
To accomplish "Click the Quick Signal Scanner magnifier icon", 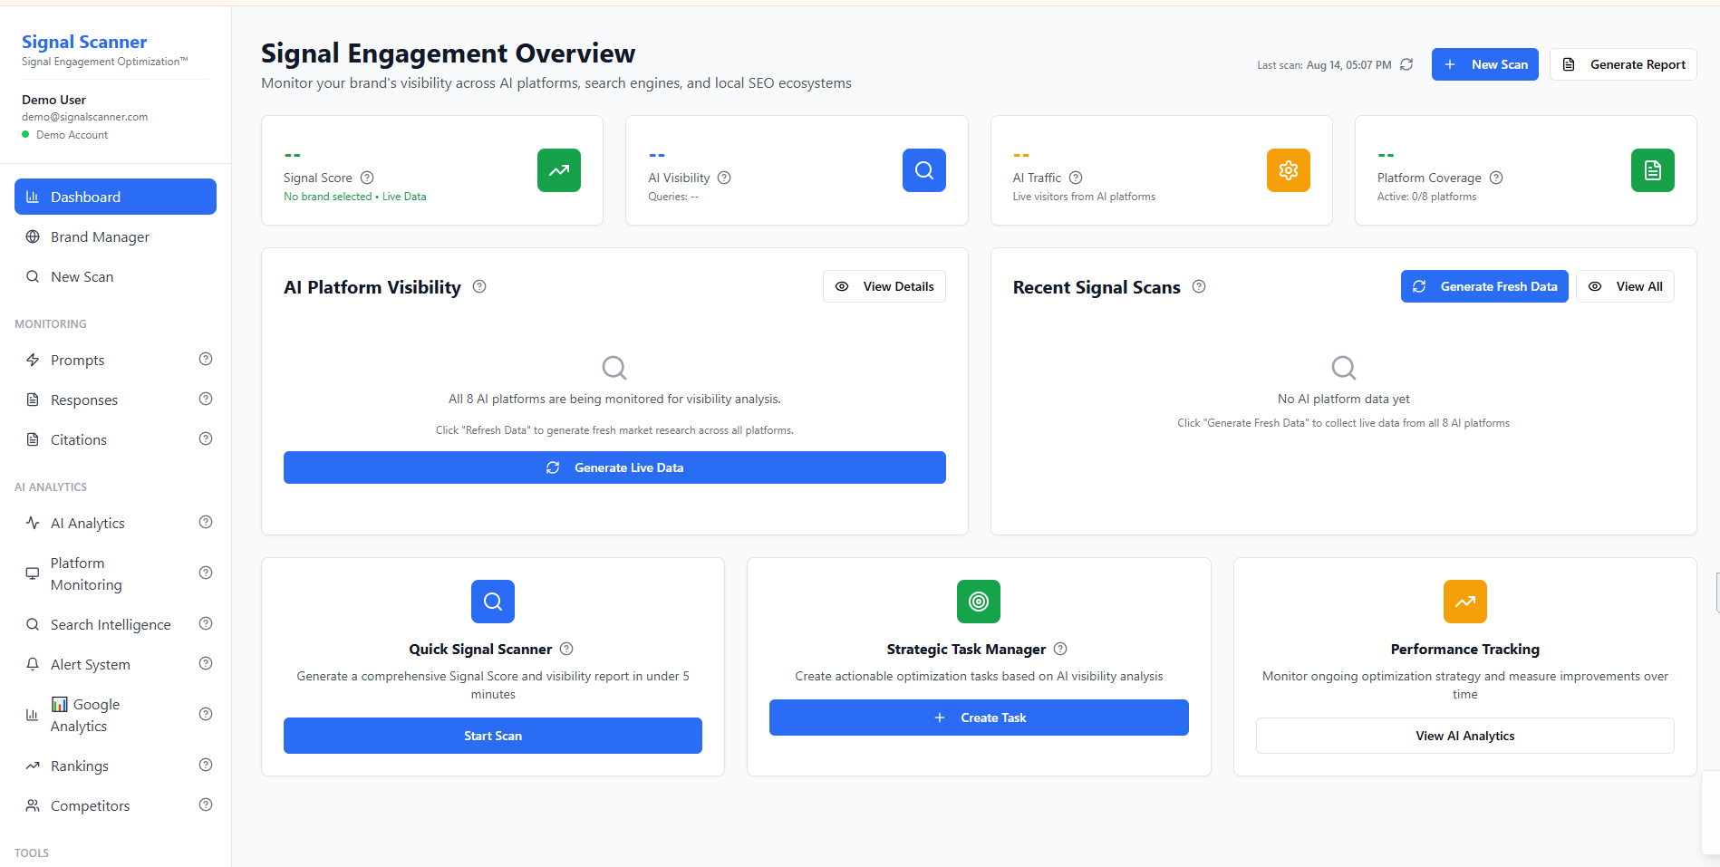I will coord(492,601).
